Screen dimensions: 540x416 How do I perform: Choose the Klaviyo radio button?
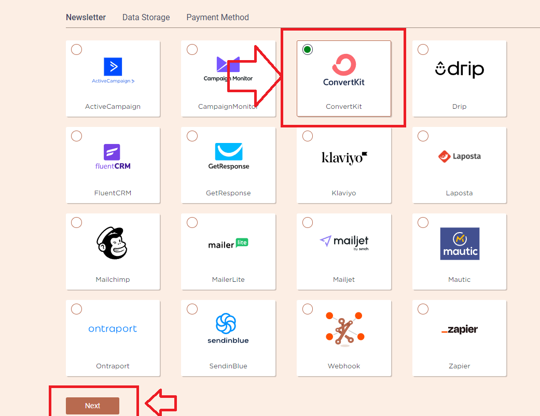click(x=308, y=136)
